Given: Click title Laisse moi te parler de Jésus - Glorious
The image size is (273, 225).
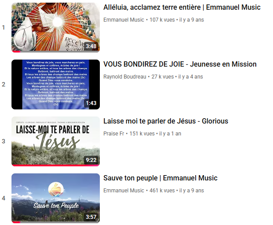Looking at the screenshot, I should [x=166, y=121].
